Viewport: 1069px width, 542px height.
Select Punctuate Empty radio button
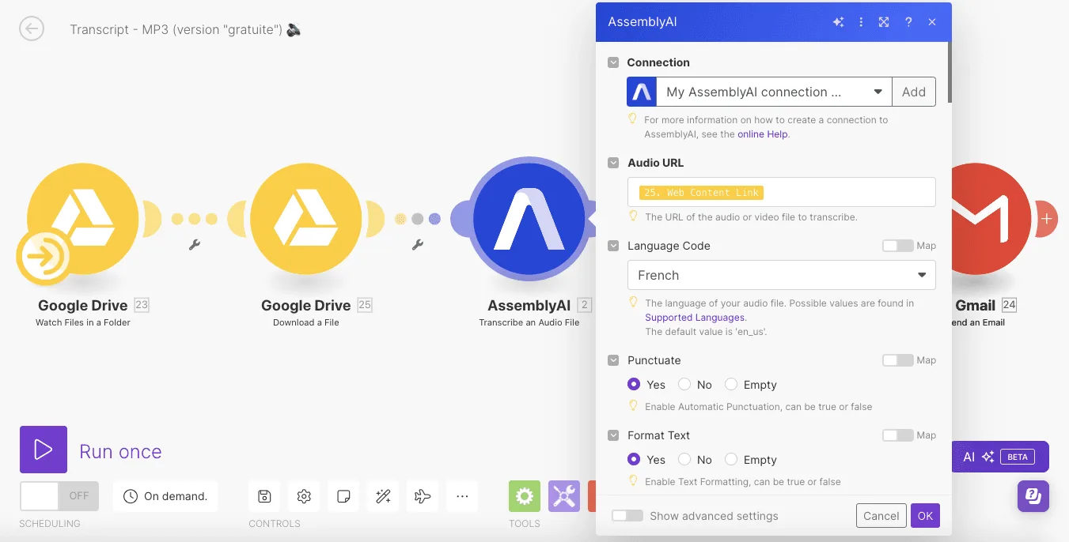tap(731, 385)
